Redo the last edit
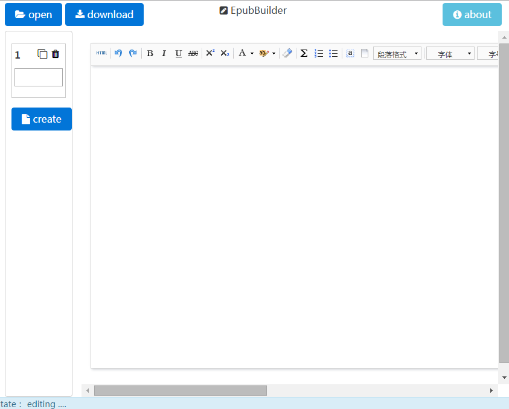 tap(133, 53)
